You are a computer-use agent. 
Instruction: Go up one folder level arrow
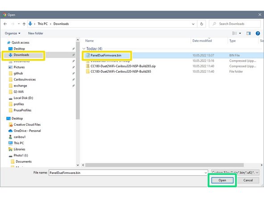(24, 24)
